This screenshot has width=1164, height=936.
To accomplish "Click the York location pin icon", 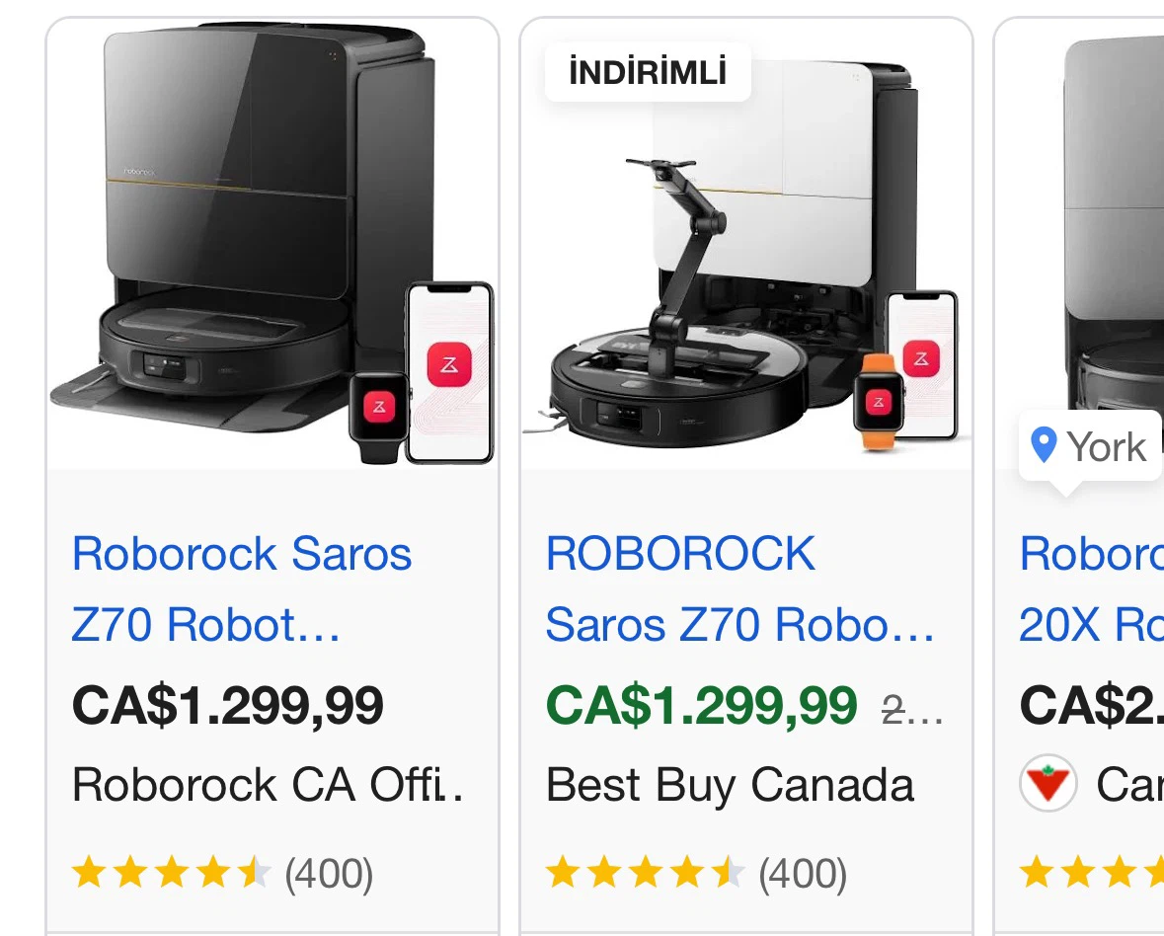I will (x=1044, y=445).
